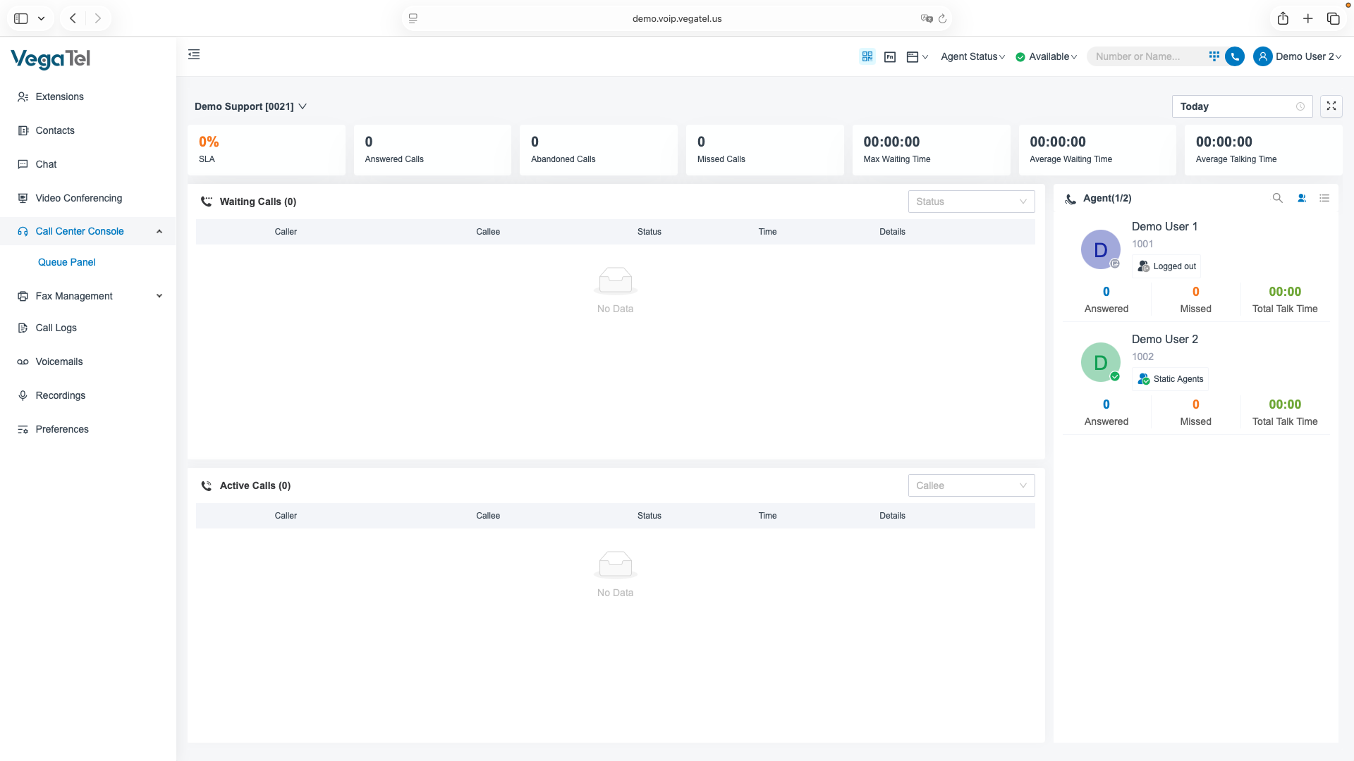Open the Agent Status dropdown
This screenshot has width=1354, height=761.
tap(972, 56)
